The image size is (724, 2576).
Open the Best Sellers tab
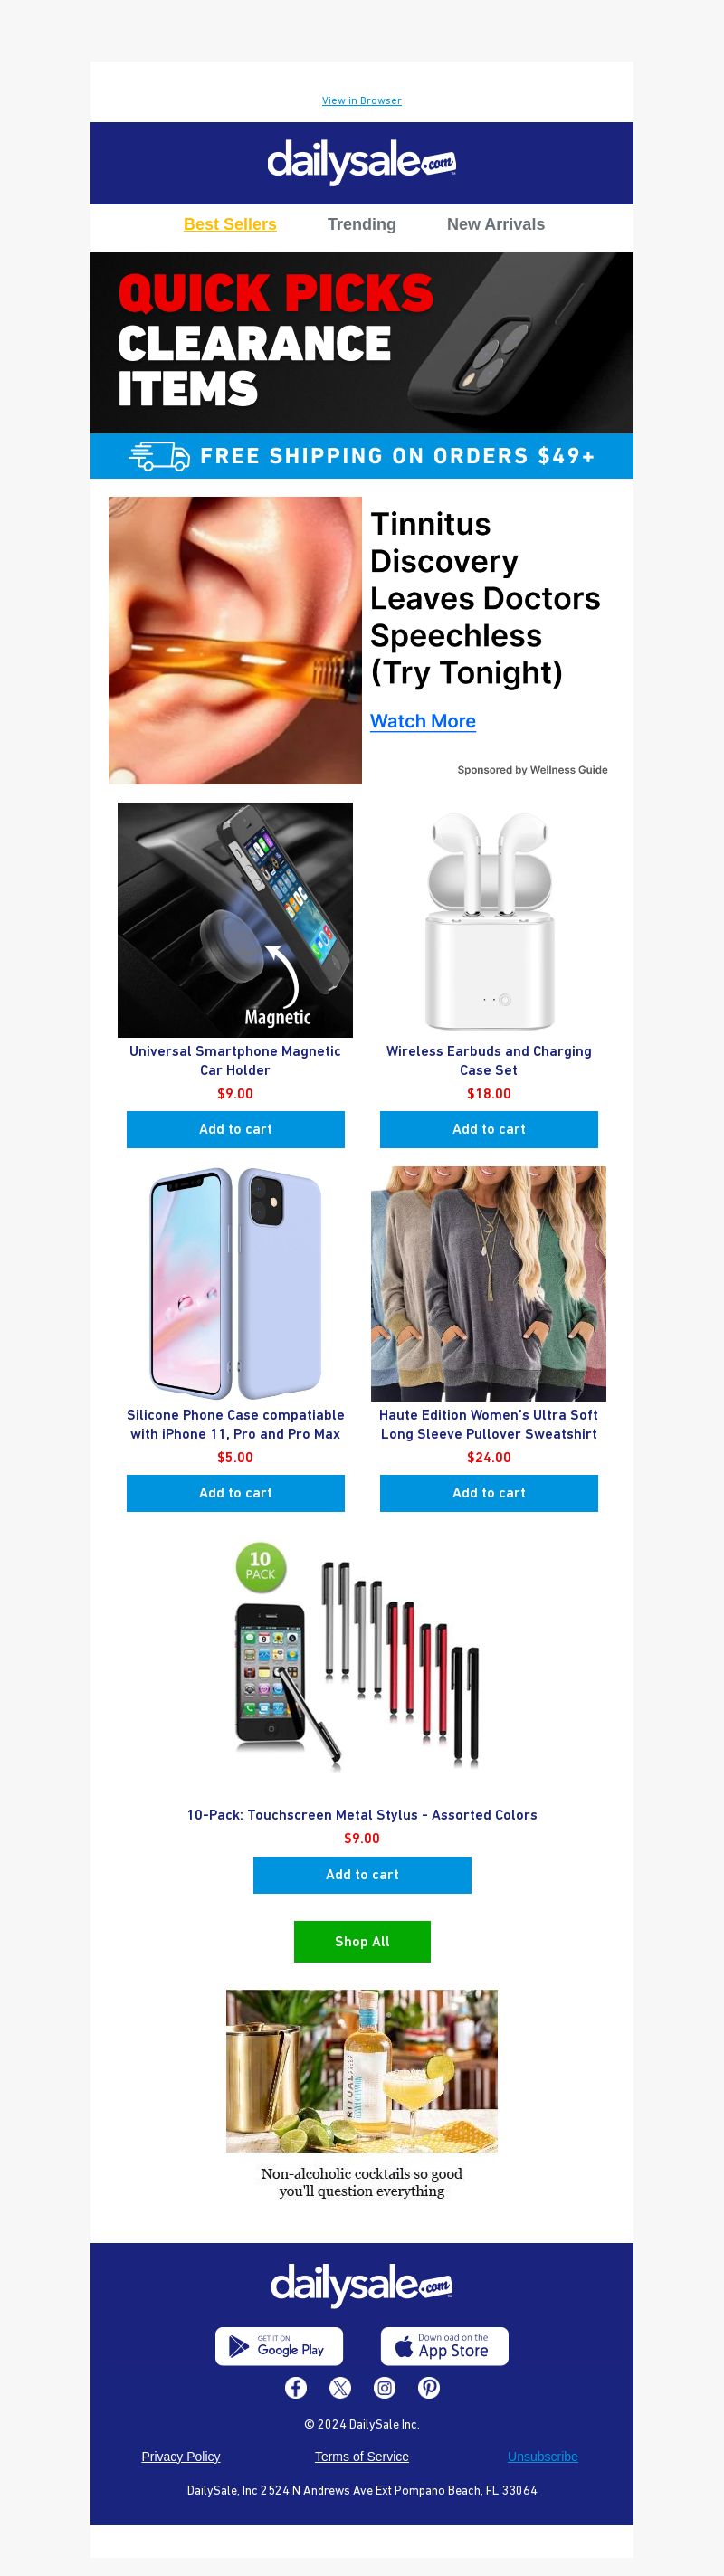click(230, 224)
